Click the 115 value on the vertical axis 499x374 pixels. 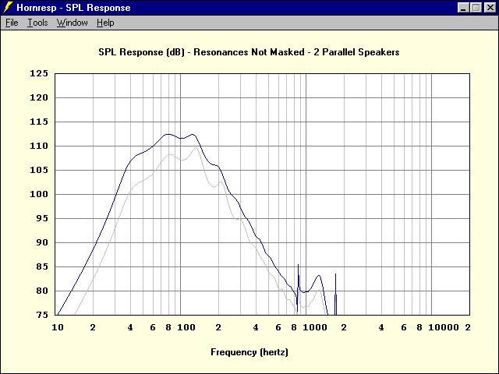pos(39,122)
